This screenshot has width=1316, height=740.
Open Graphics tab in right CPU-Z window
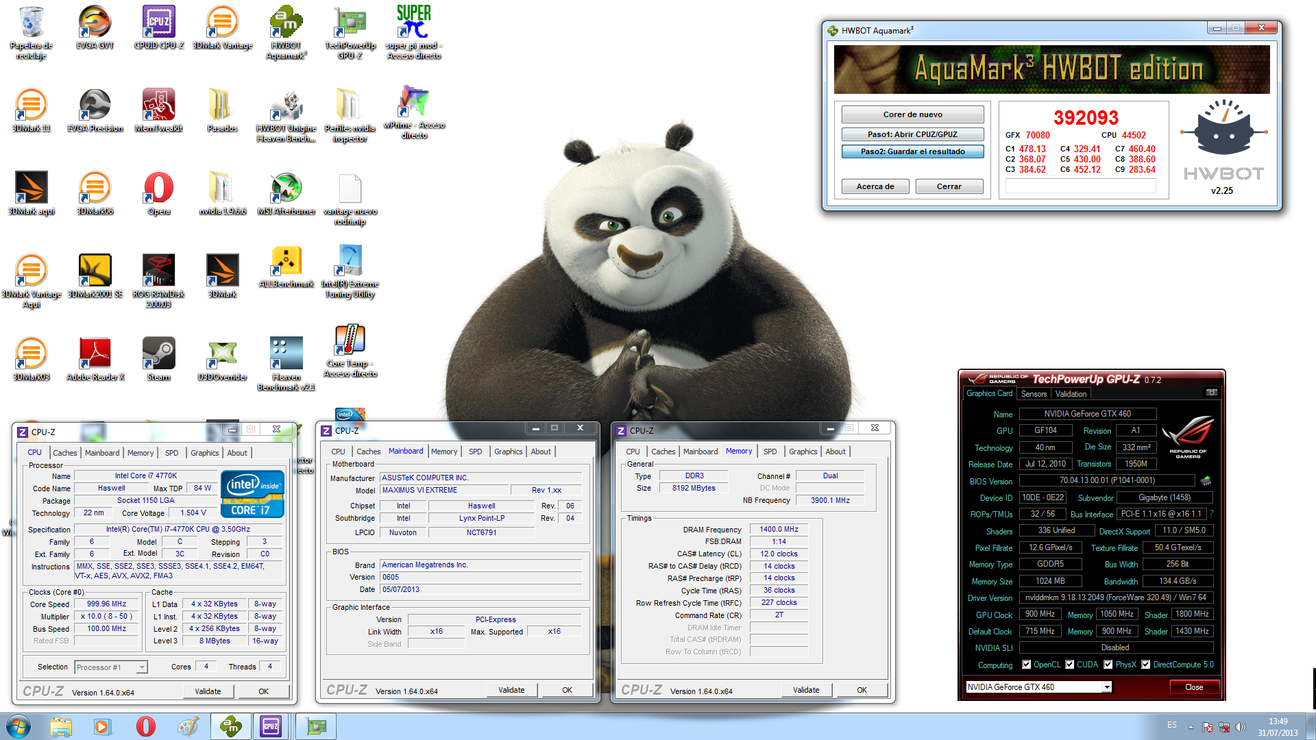click(803, 452)
